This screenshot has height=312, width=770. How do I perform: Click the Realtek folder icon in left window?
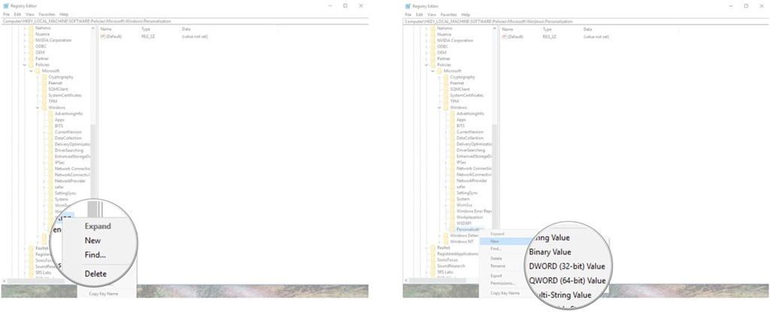tap(31, 248)
